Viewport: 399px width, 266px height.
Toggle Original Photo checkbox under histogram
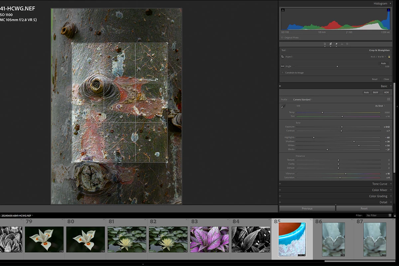282,38
